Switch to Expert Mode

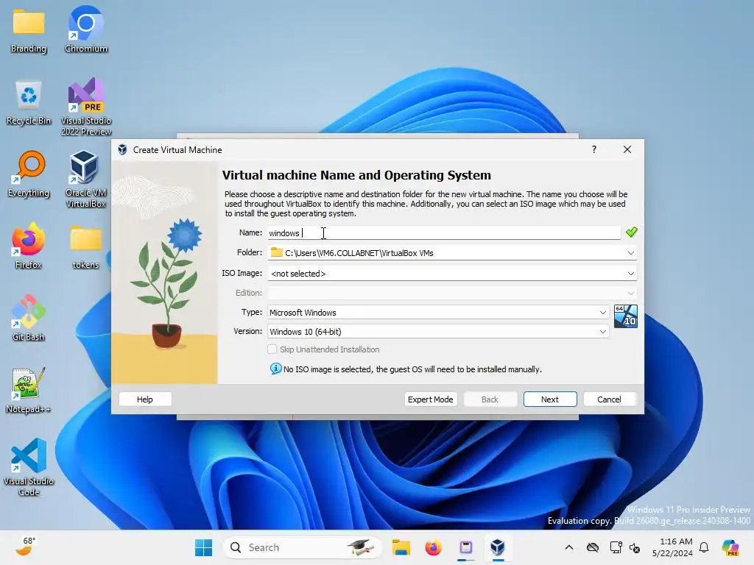pyautogui.click(x=430, y=399)
